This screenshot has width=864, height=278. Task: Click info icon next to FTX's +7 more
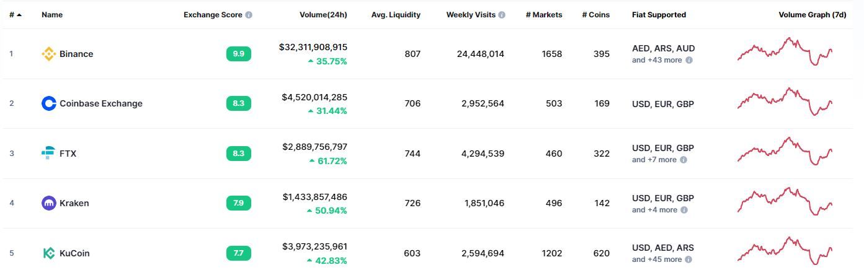(684, 160)
